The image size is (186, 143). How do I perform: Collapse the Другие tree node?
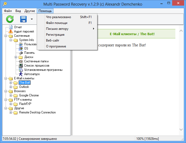(x=6, y=108)
